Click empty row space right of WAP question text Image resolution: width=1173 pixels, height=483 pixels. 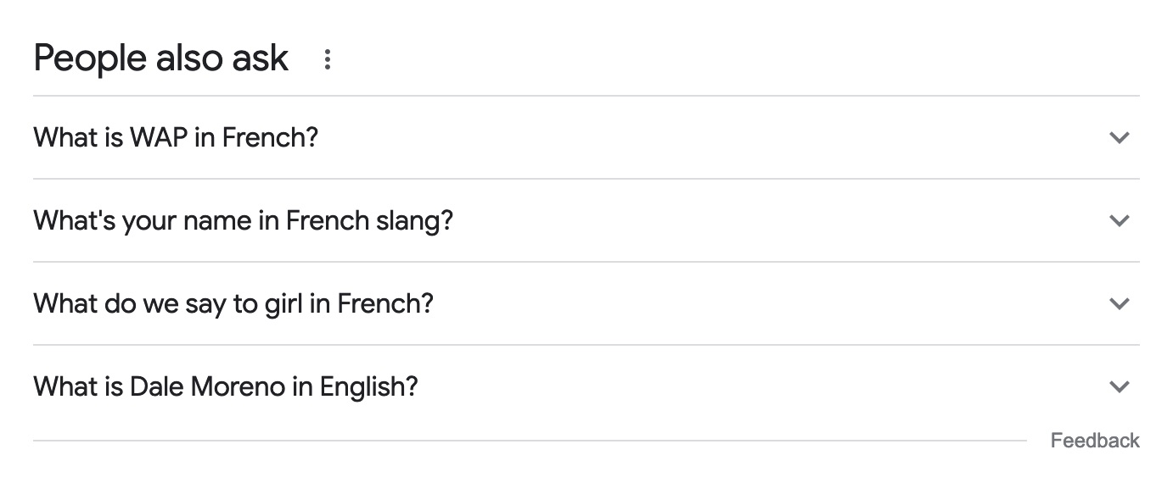click(679, 137)
